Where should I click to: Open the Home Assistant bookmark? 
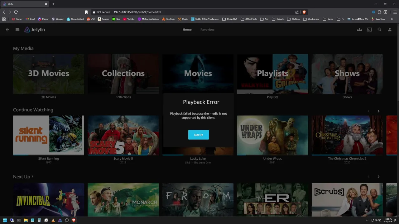[75, 19]
